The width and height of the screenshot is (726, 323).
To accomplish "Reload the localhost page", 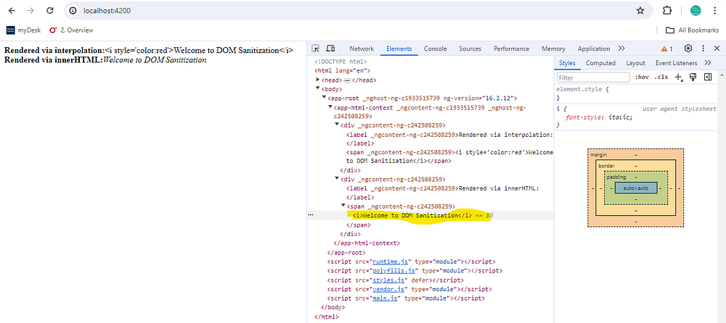I will point(50,11).
